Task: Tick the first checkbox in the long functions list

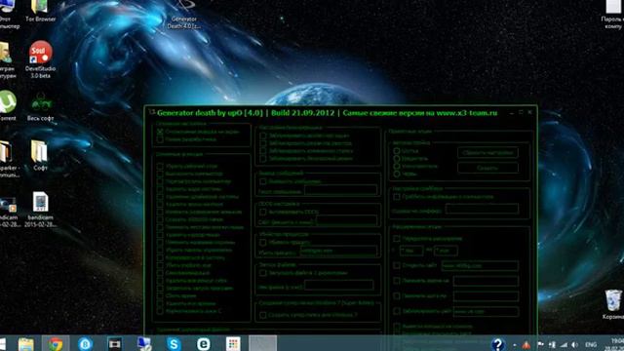Action: 160,166
